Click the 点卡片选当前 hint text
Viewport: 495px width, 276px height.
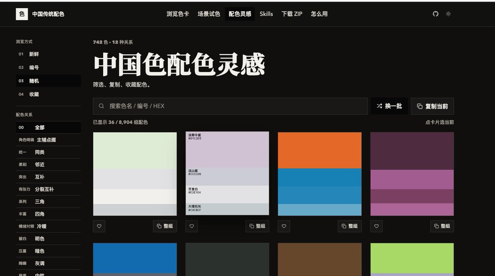pyautogui.click(x=440, y=122)
